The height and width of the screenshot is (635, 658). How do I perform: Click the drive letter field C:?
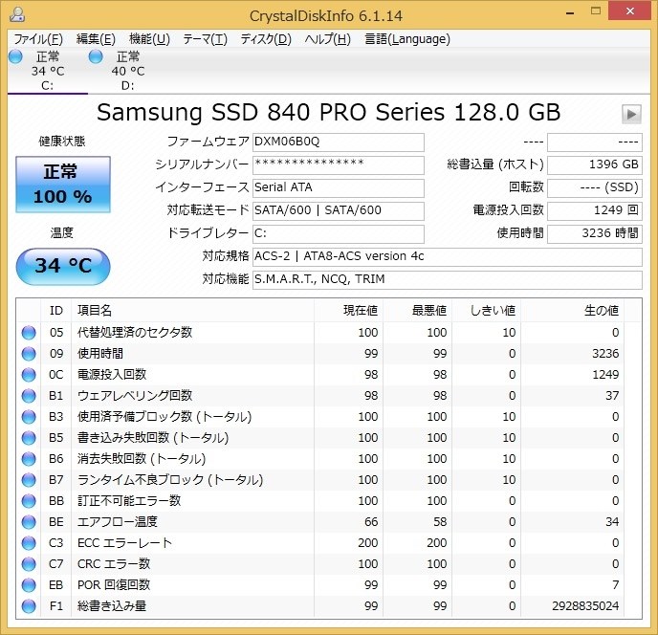(x=339, y=233)
